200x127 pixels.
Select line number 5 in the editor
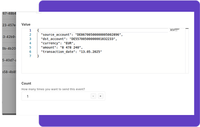pos(30,48)
